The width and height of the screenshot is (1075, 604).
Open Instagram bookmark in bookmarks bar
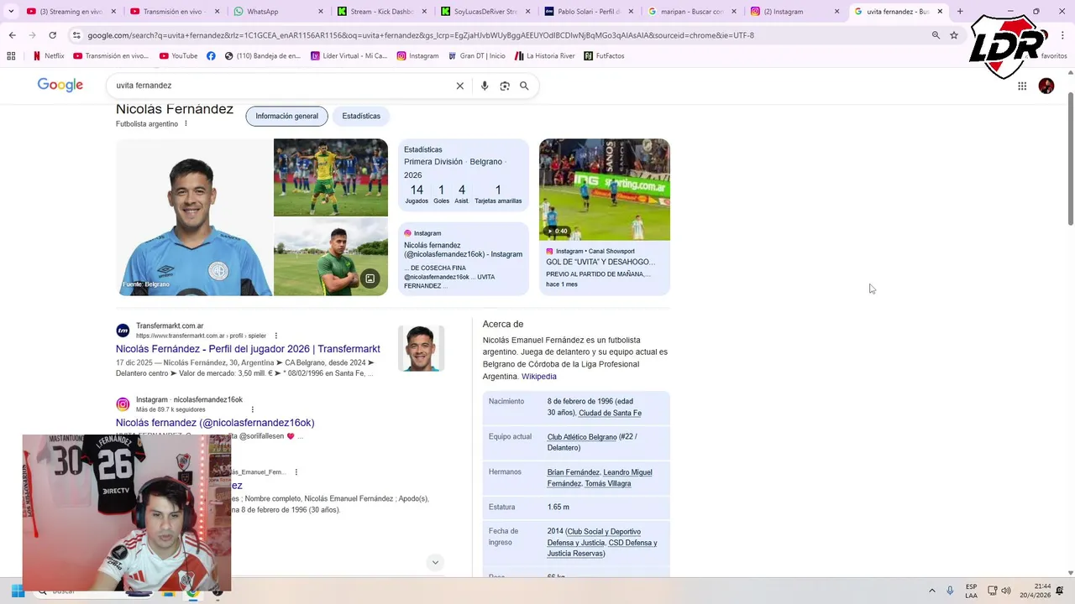[417, 56]
